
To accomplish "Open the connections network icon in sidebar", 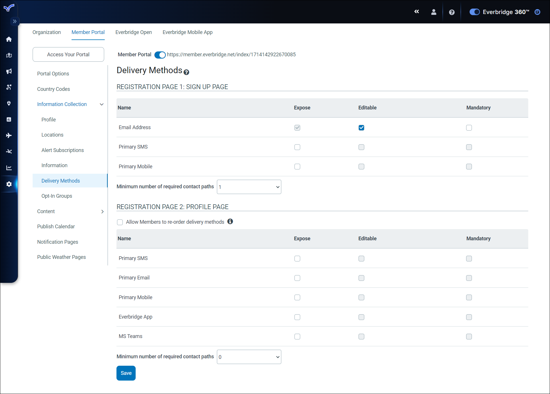I will pos(9,151).
